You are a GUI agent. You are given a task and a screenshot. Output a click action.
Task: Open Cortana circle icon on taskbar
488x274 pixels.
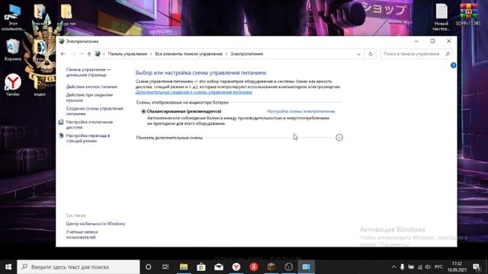pyautogui.click(x=149, y=267)
